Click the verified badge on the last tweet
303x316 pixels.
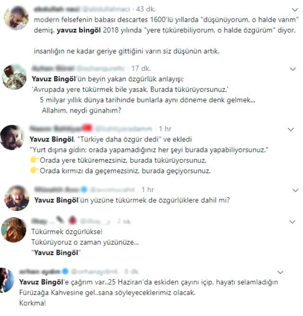tap(65, 272)
